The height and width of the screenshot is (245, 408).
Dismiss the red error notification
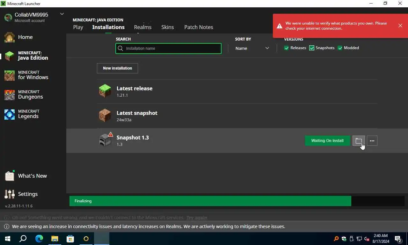[400, 26]
